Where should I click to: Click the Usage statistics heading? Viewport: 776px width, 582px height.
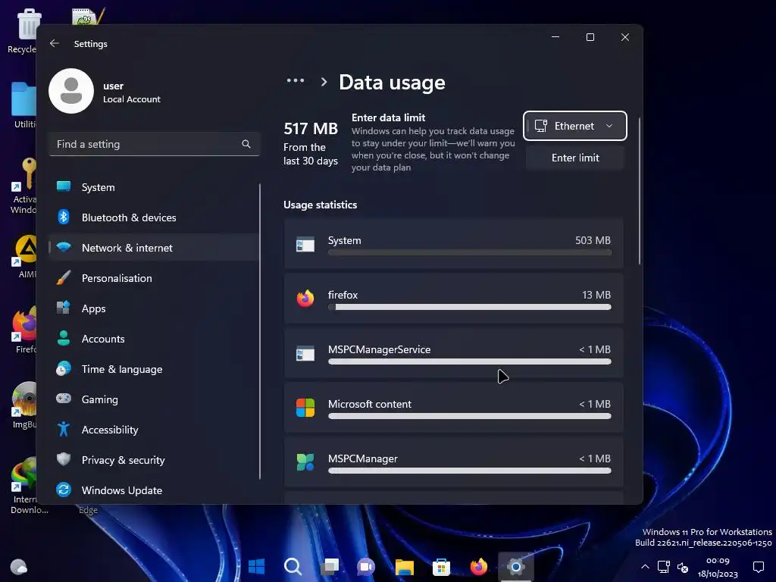tap(321, 205)
